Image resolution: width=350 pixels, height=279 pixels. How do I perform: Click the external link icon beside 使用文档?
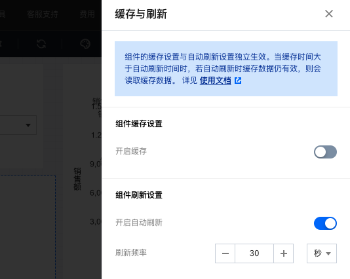point(238,81)
